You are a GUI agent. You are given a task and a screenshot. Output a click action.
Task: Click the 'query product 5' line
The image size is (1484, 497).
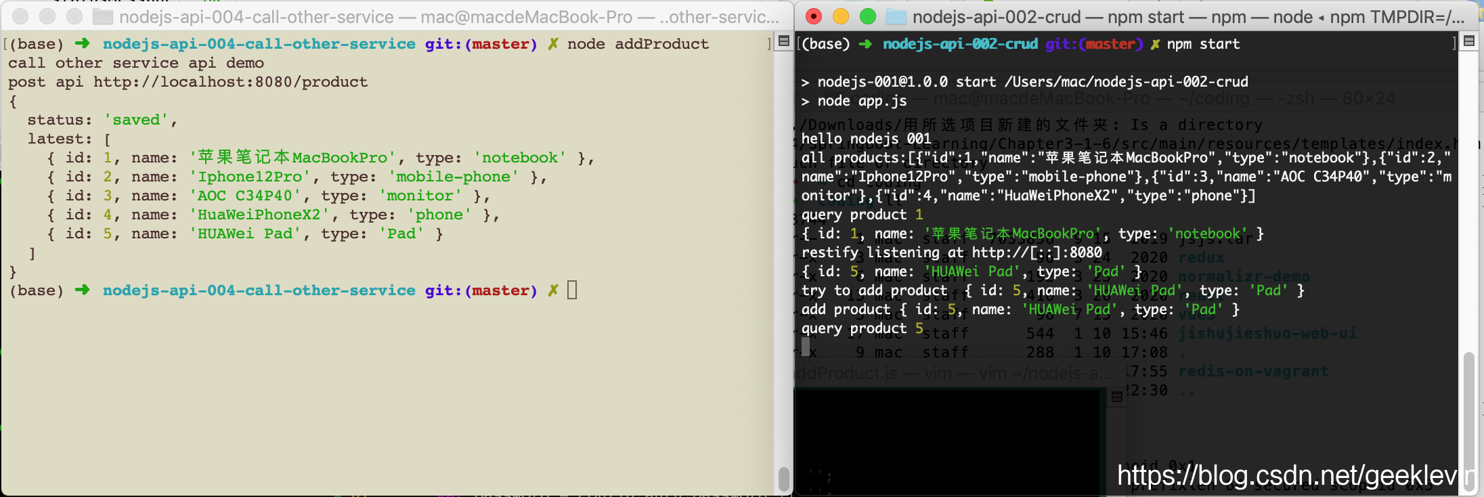(862, 328)
